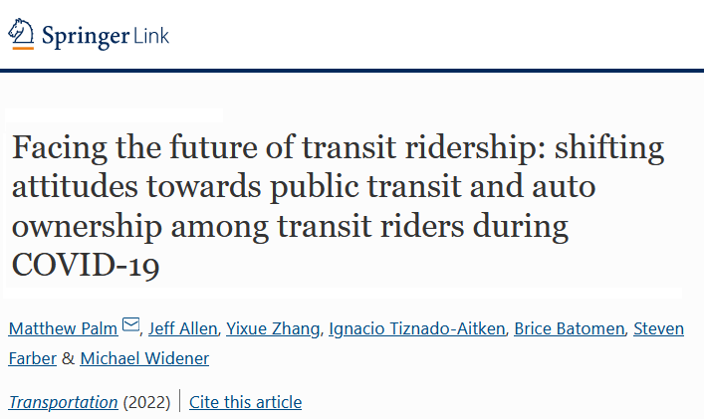Viewport: 704px width, 419px height.
Task: Select the Yixue Zhang author link
Action: pos(273,328)
